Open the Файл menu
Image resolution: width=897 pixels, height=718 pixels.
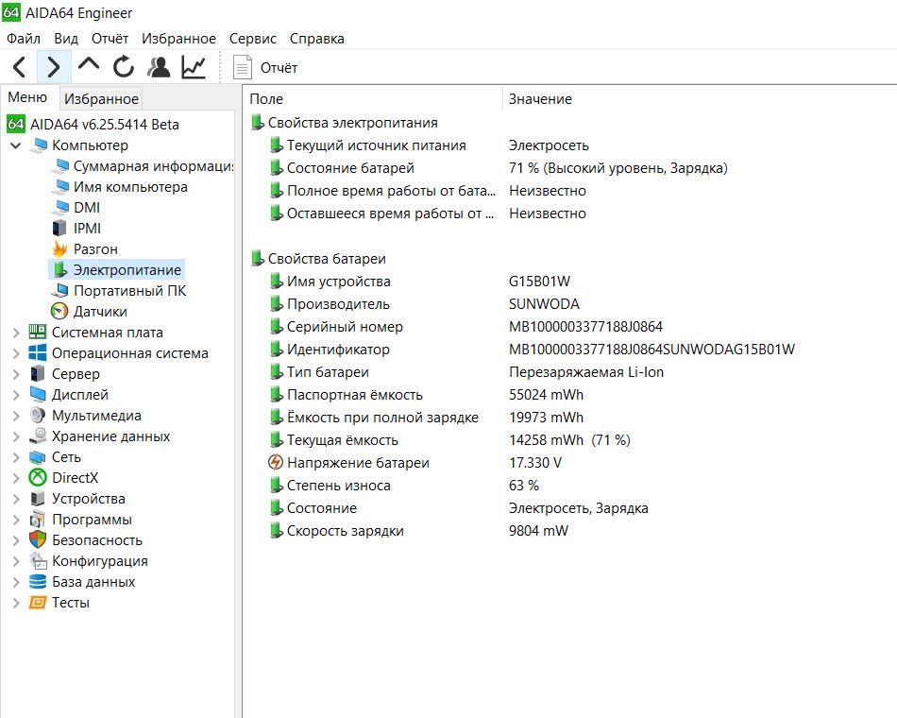24,39
